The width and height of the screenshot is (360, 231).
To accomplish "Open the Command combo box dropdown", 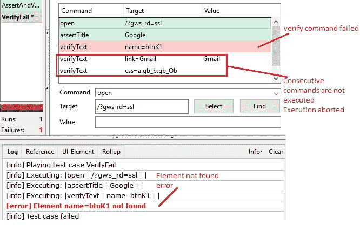I will [276, 93].
